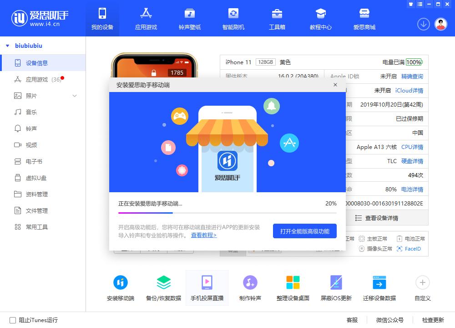
Task: Select the 智能刷机 icon in top navigation
Action: click(x=233, y=18)
